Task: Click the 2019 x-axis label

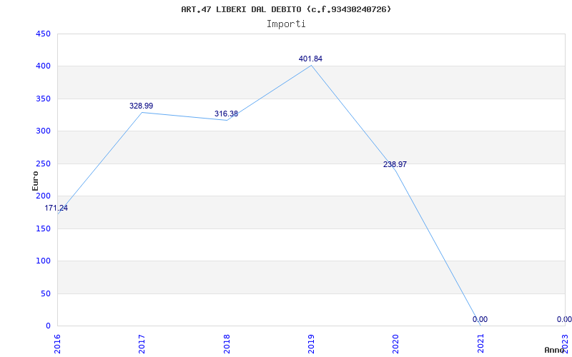Action: [x=311, y=343]
